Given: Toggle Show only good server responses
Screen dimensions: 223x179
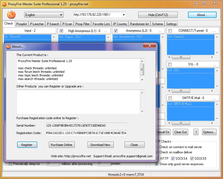Looking at the screenshot, I should (x=157, y=164).
